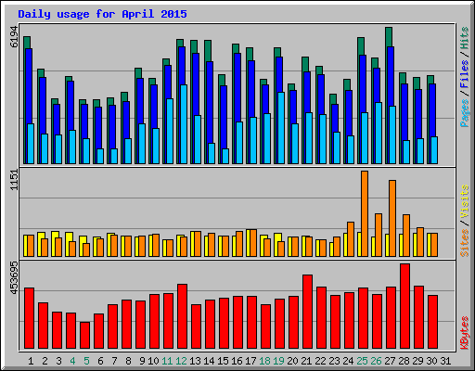The width and height of the screenshot is (475, 371).
Task: Click day label 31 on the x-axis
Action: (x=445, y=361)
